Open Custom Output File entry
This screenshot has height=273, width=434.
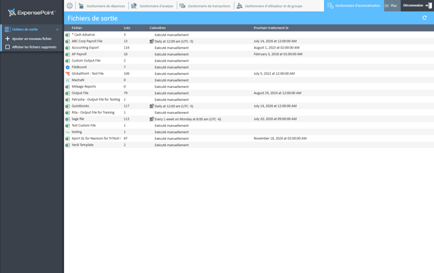coord(86,61)
